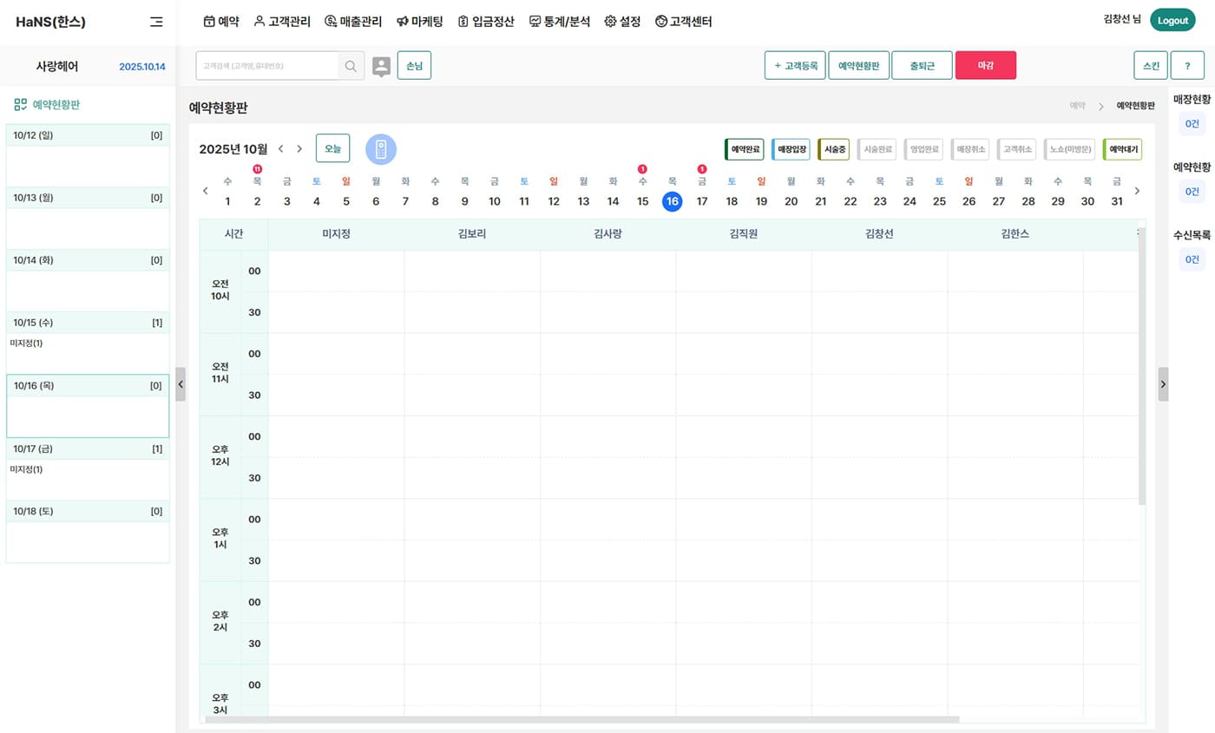Image resolution: width=1215 pixels, height=733 pixels.
Task: Click the customer search input field
Action: (x=267, y=66)
